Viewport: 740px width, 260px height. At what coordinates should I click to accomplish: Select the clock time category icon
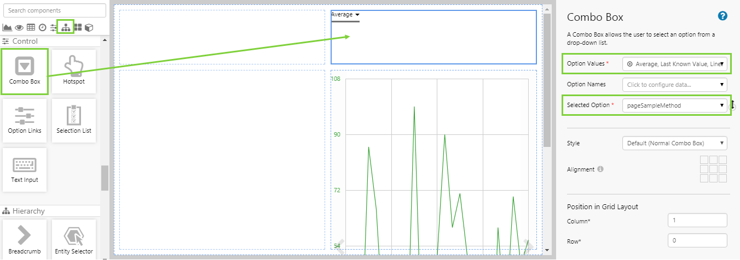pyautogui.click(x=42, y=27)
